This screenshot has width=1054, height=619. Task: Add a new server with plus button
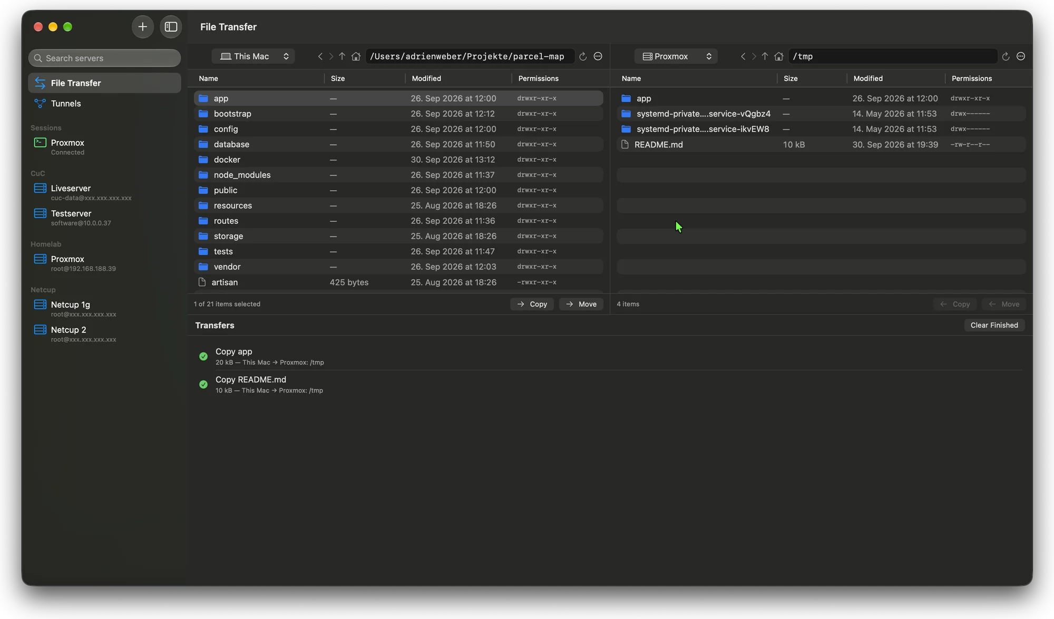[142, 27]
